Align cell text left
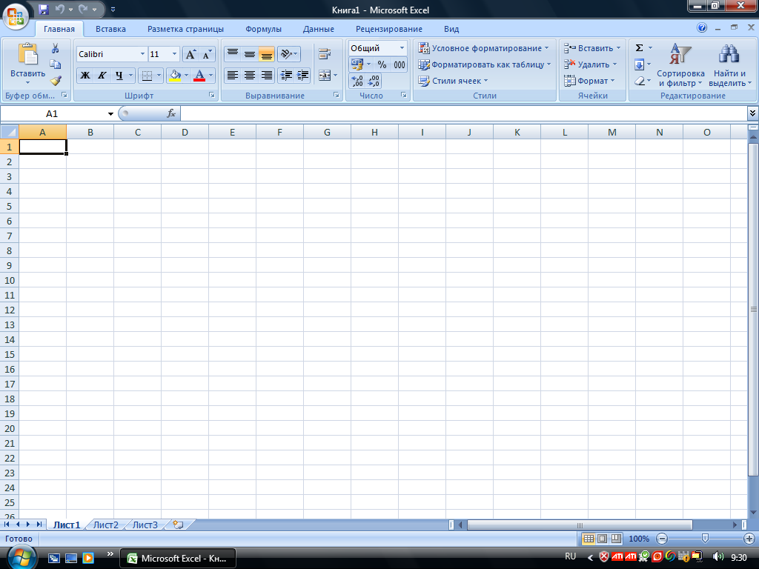Image resolution: width=759 pixels, height=569 pixels. (233, 75)
